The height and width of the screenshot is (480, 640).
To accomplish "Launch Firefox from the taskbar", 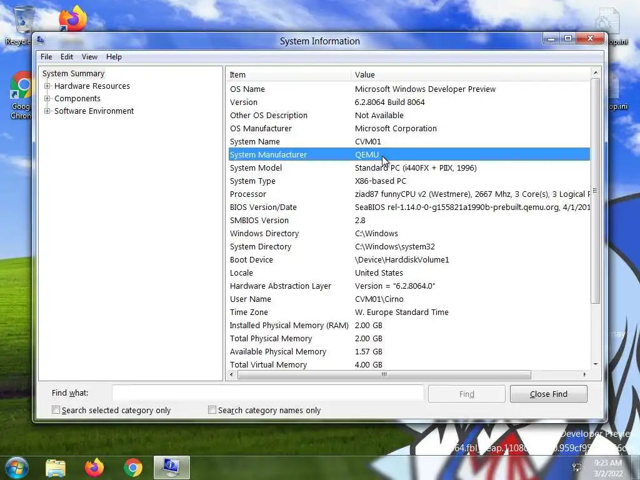I will tap(94, 467).
